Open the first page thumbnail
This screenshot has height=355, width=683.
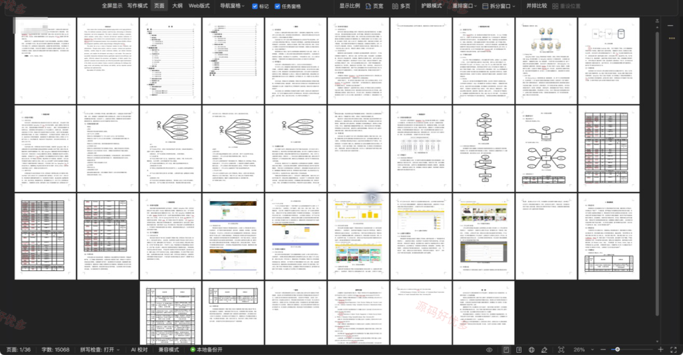[45, 61]
